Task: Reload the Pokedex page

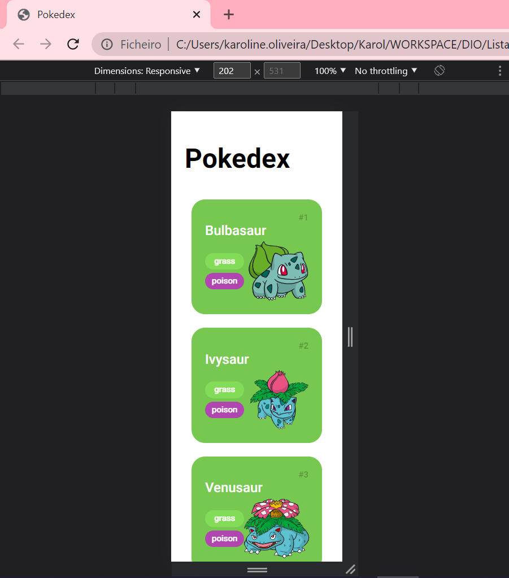Action: coord(73,44)
